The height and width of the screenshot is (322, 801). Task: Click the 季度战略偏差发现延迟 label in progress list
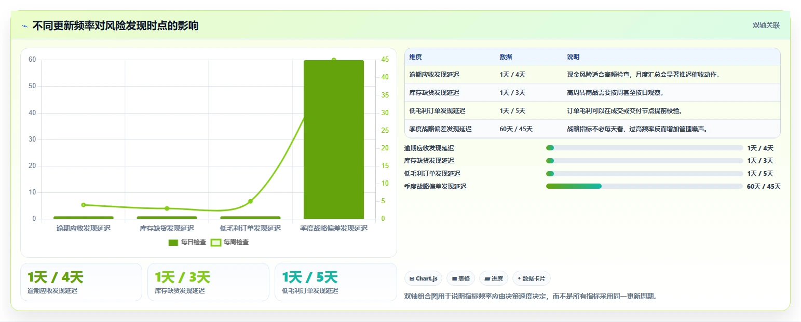coord(436,187)
